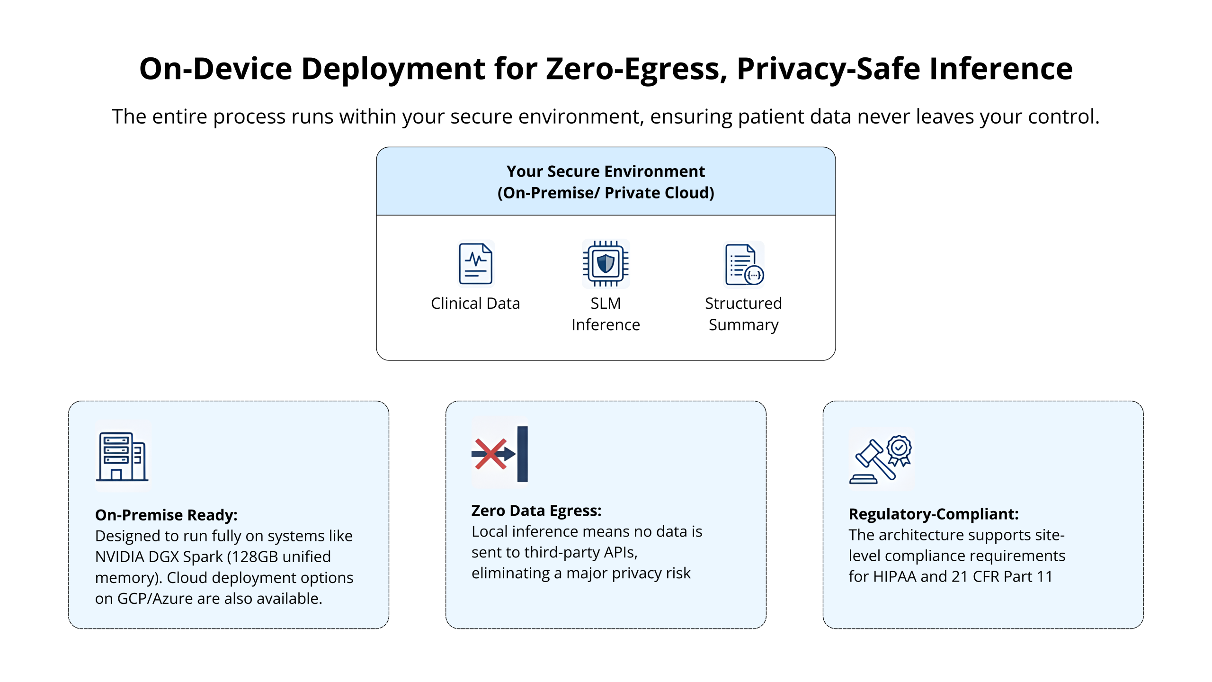Select the Clinical Data label

click(475, 303)
